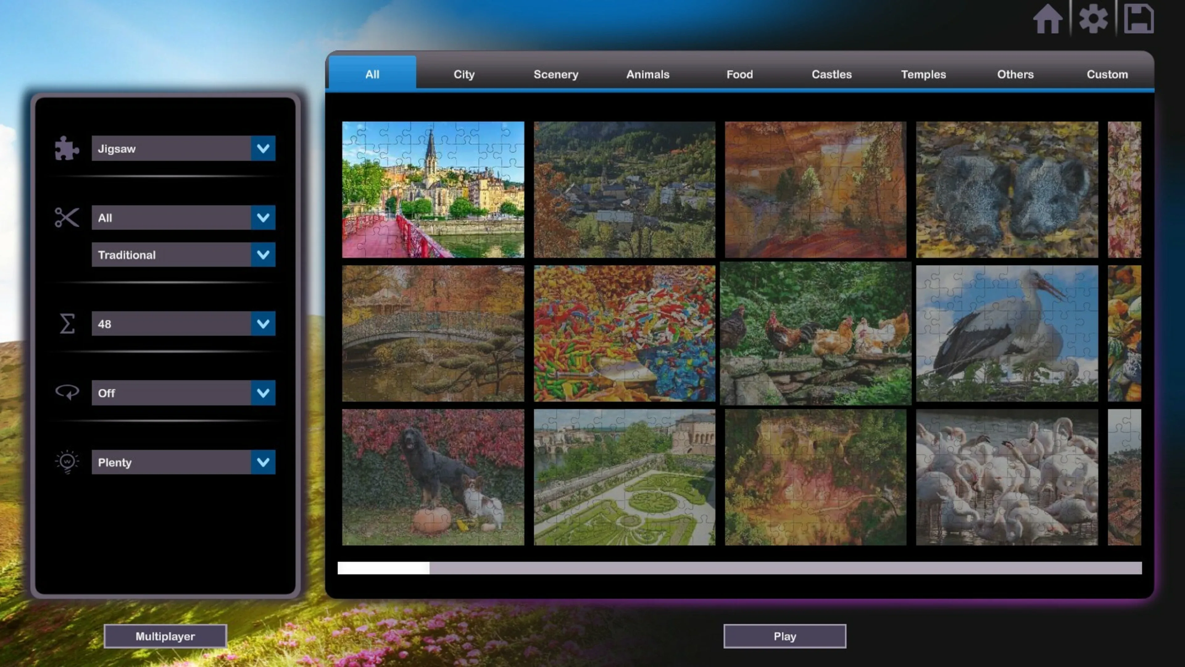Click the horizontal gallery scrollbar track
Viewport: 1185px width, 667px height.
782,568
